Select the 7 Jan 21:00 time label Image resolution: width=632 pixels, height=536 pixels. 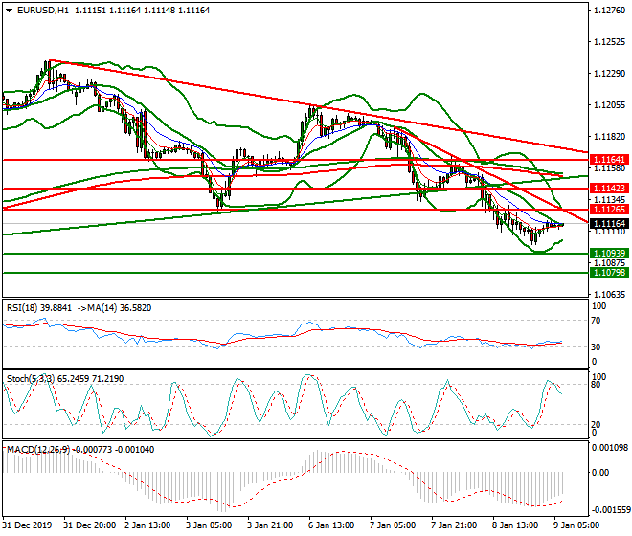pyautogui.click(x=454, y=525)
